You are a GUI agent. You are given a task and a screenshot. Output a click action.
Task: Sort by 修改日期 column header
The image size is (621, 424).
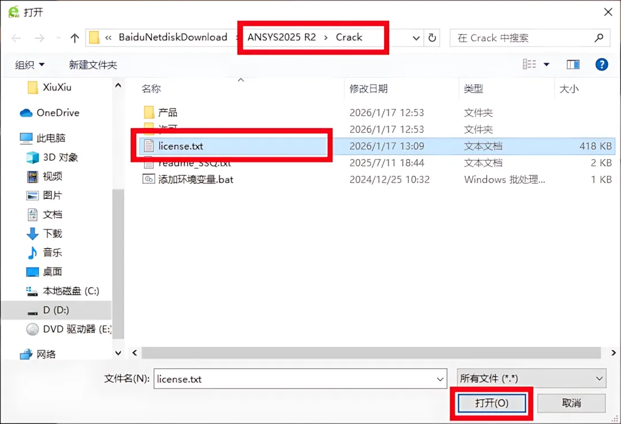coord(369,88)
